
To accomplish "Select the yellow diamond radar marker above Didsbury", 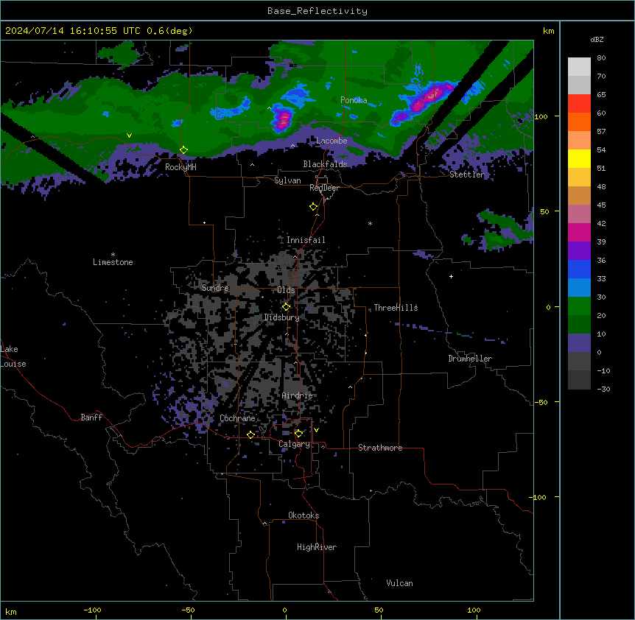I will (286, 307).
